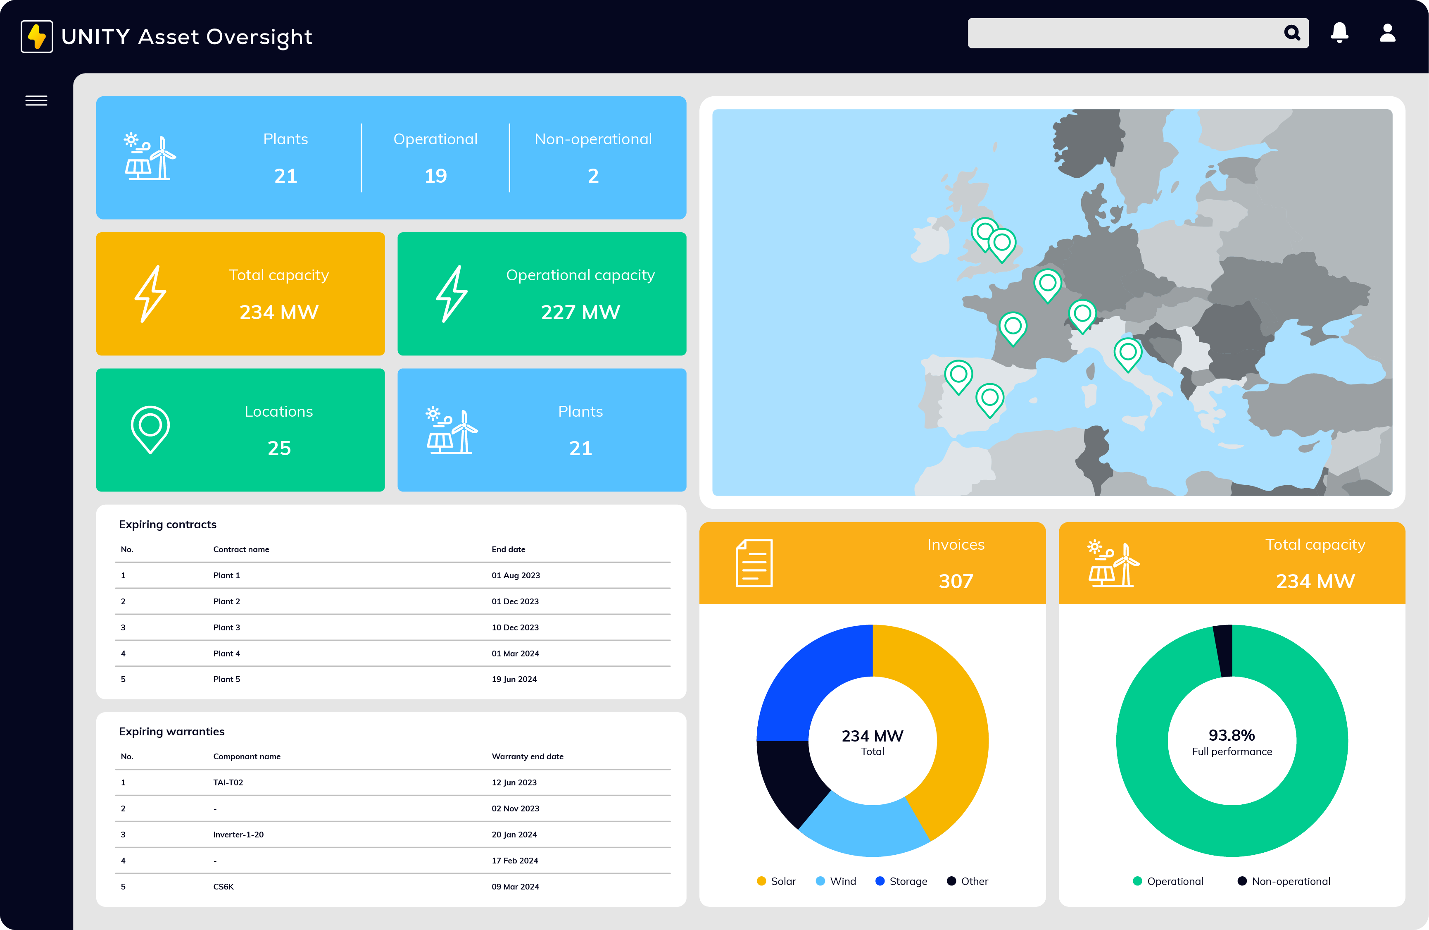
Task: Open the hamburger sidebar menu
Action: point(36,100)
